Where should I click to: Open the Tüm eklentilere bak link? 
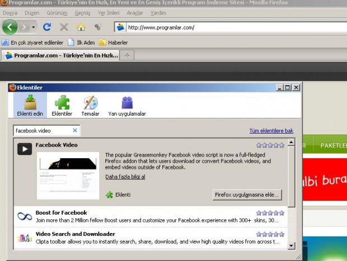click(x=271, y=131)
